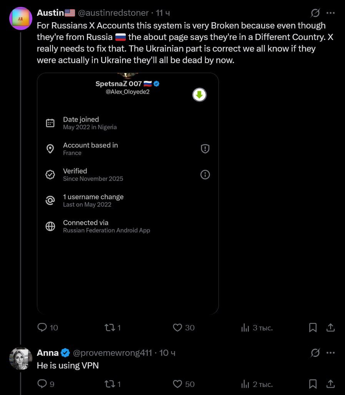Click the blue verified badge next to Anna

coord(65,352)
